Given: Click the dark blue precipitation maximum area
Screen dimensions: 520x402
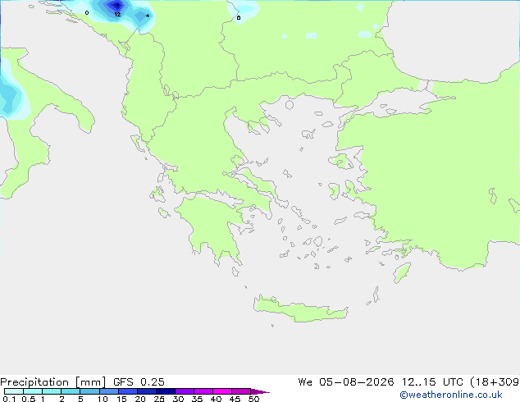Looking at the screenshot, I should pyautogui.click(x=116, y=5).
